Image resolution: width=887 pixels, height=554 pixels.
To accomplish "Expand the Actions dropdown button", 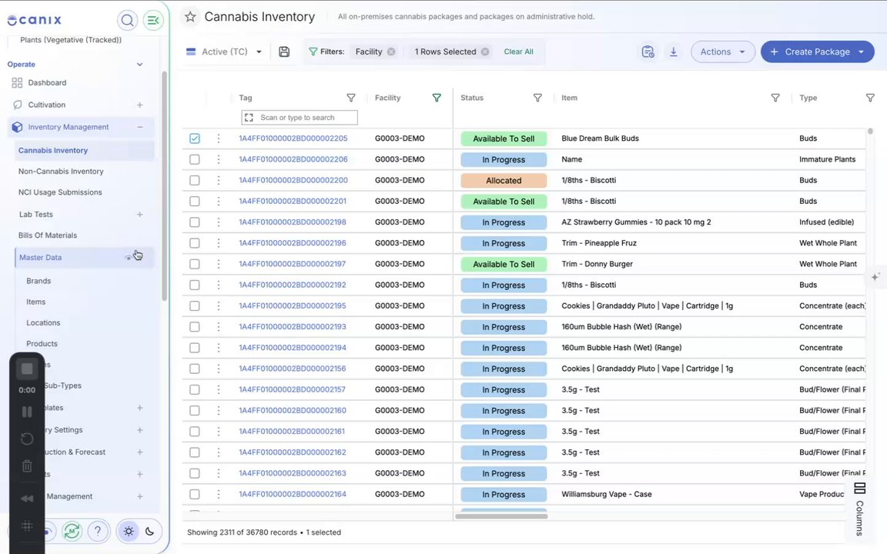I will pos(722,52).
